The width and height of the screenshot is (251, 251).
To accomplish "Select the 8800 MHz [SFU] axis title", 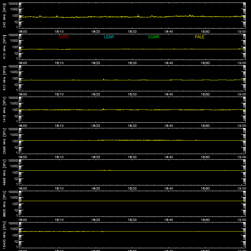I will click(4, 204).
